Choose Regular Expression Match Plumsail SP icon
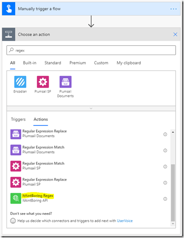184x238 pixels. click(16, 166)
